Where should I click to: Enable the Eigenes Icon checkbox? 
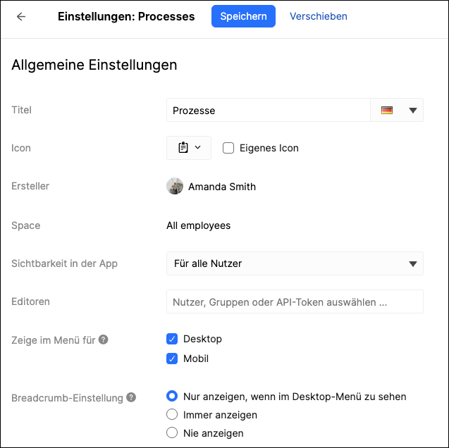(x=228, y=148)
